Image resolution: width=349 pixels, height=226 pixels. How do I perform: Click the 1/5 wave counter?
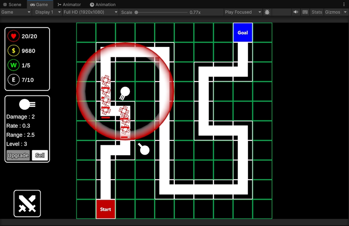point(26,65)
